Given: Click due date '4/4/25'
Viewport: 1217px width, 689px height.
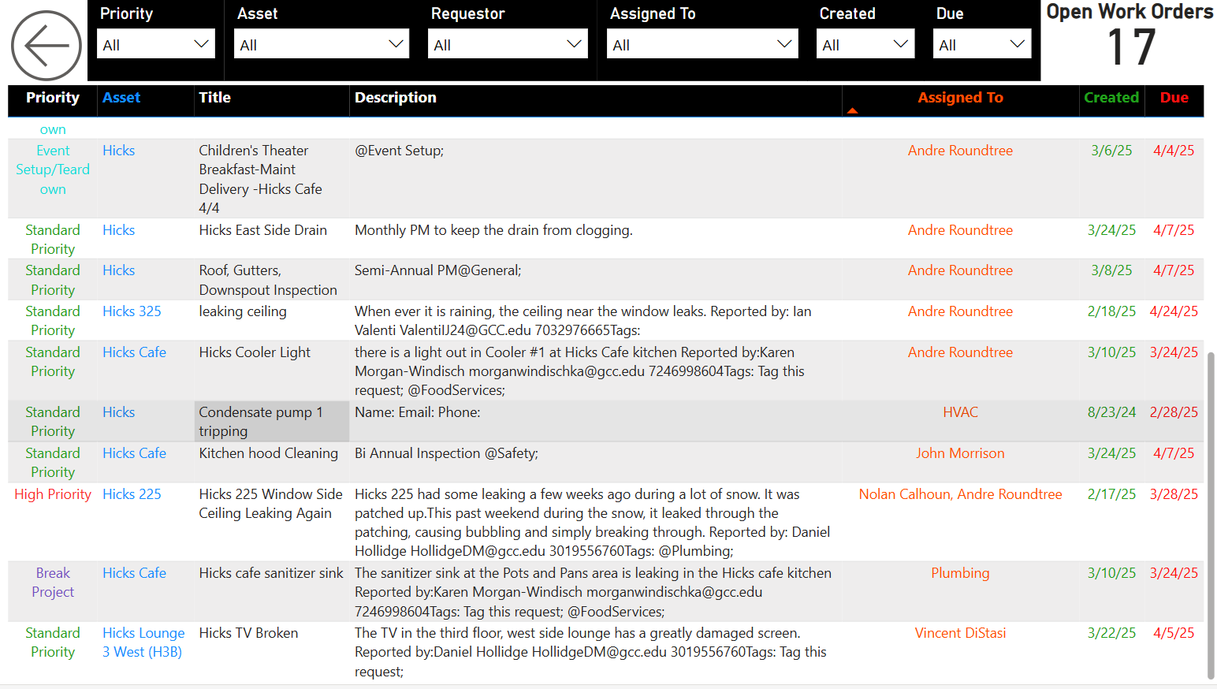Looking at the screenshot, I should coord(1174,151).
